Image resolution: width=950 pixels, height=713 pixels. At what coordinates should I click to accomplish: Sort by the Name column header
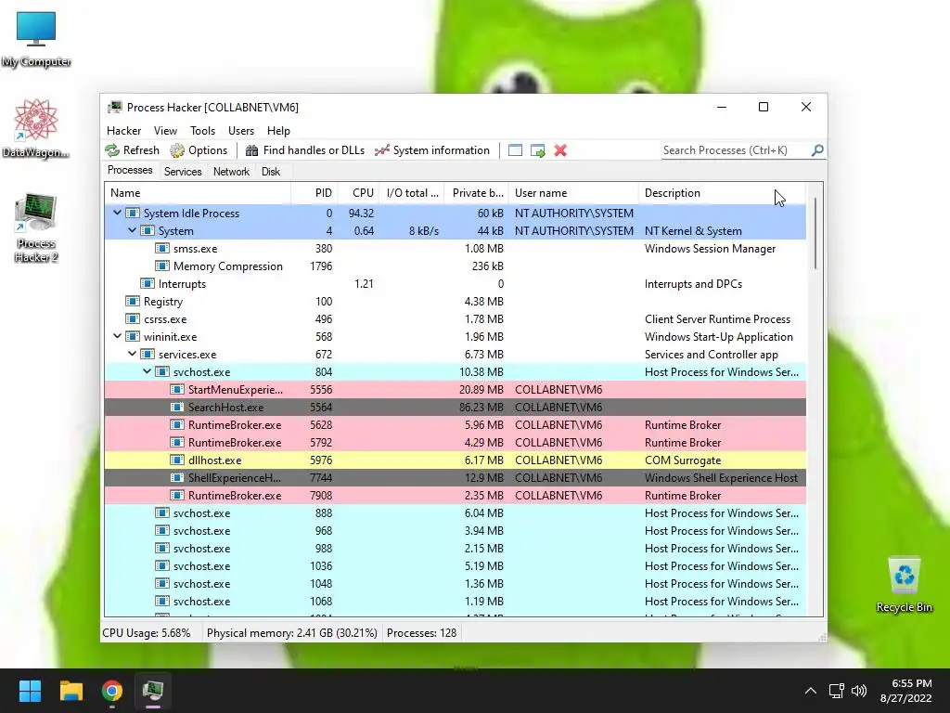click(198, 193)
